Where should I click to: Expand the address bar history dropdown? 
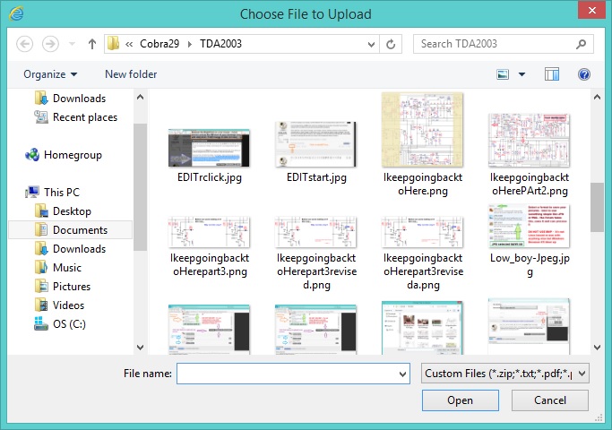[x=369, y=43]
